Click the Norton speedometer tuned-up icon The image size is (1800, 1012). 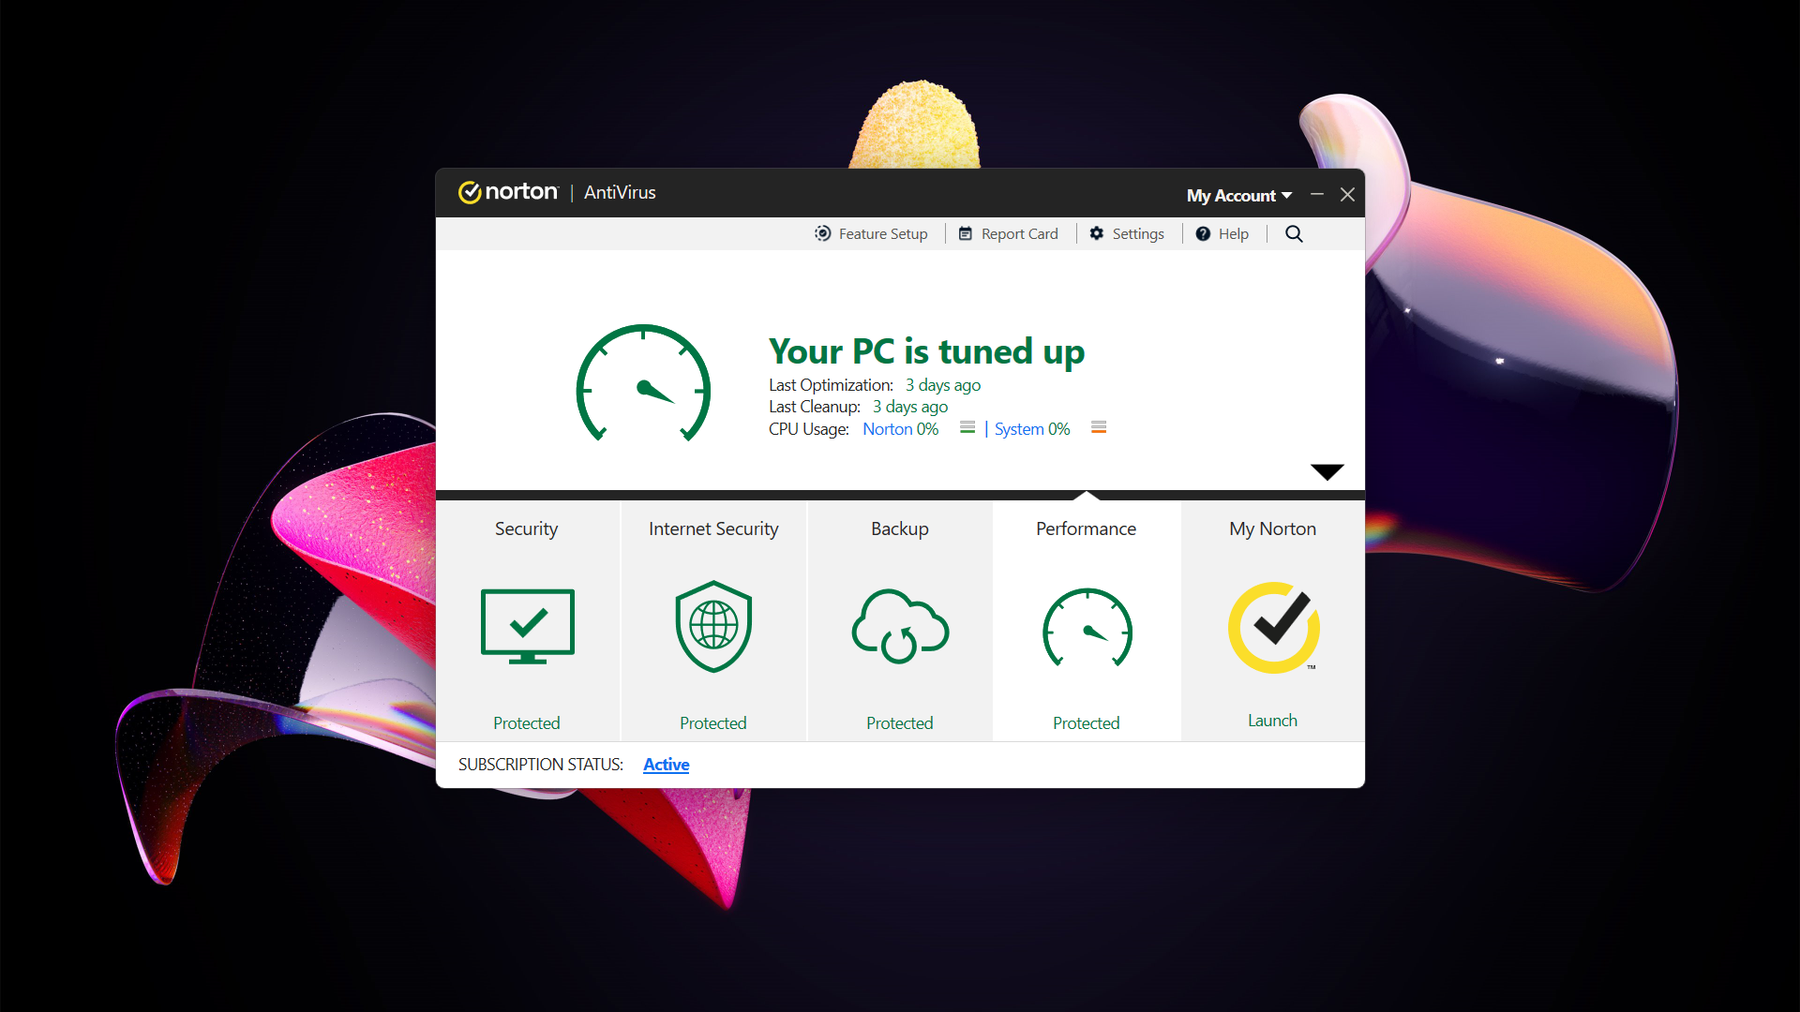[x=643, y=388]
